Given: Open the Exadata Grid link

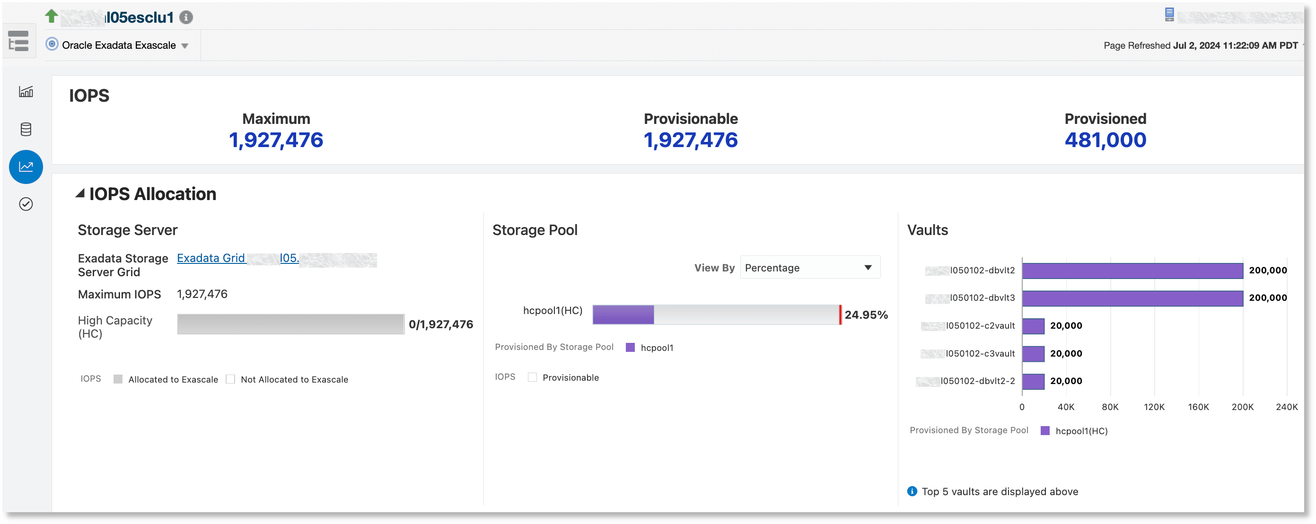Looking at the screenshot, I should 211,258.
